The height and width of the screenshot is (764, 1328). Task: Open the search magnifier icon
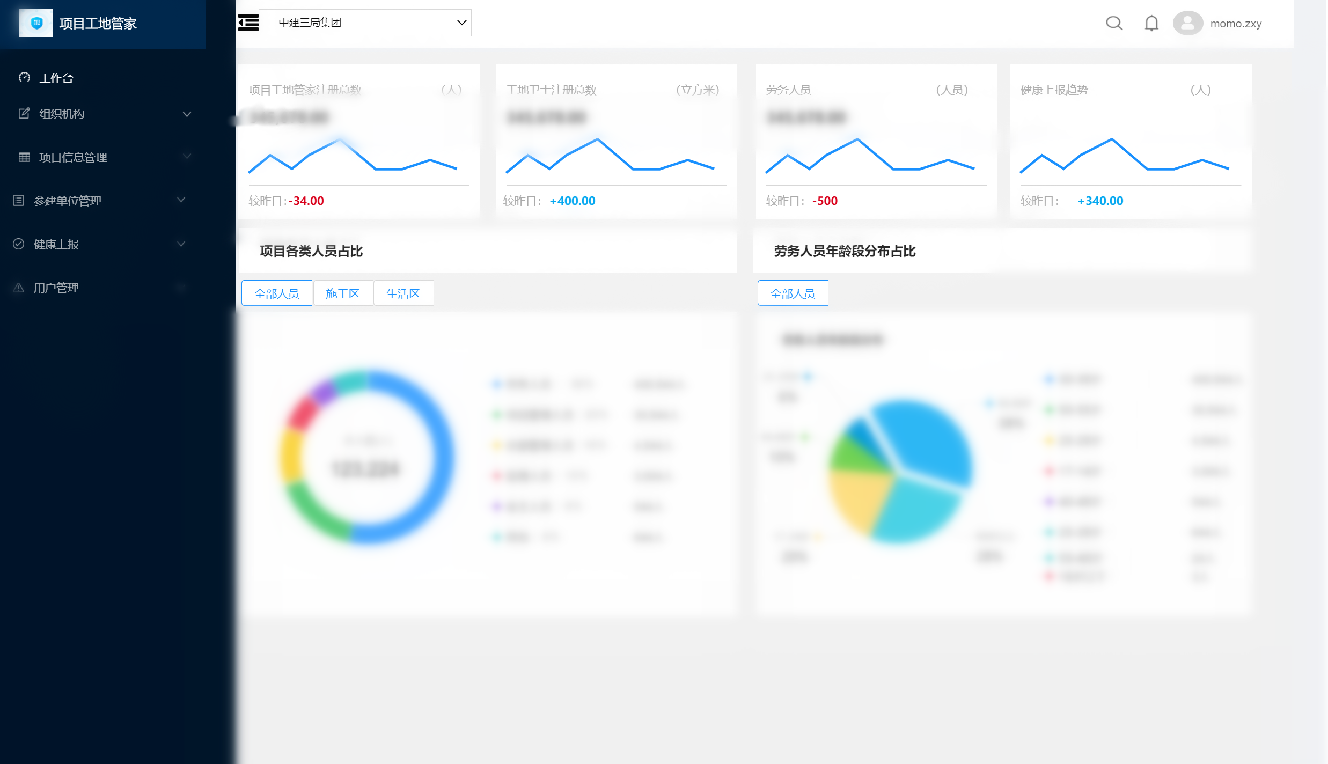(x=1114, y=23)
